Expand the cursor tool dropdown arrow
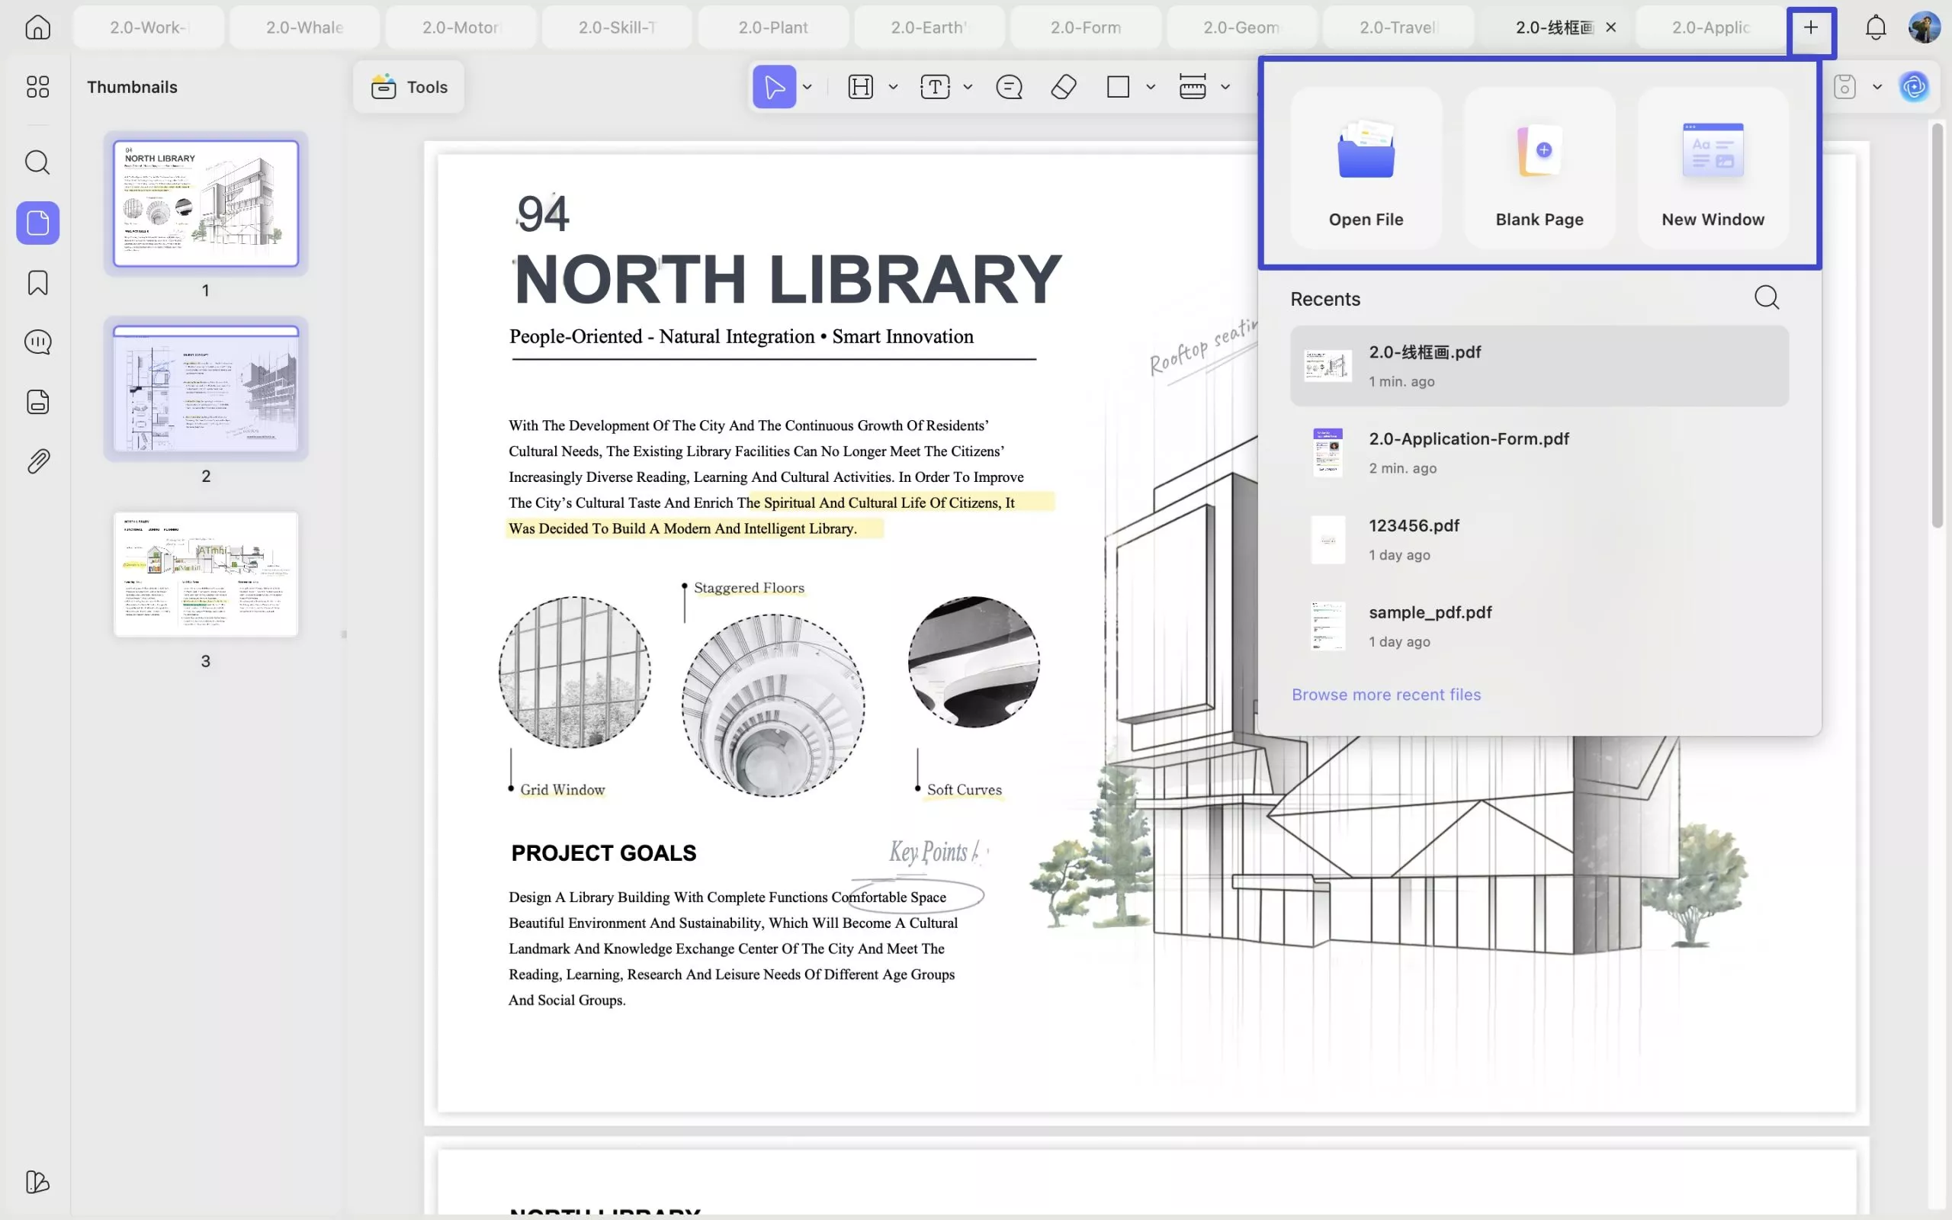 [x=807, y=86]
